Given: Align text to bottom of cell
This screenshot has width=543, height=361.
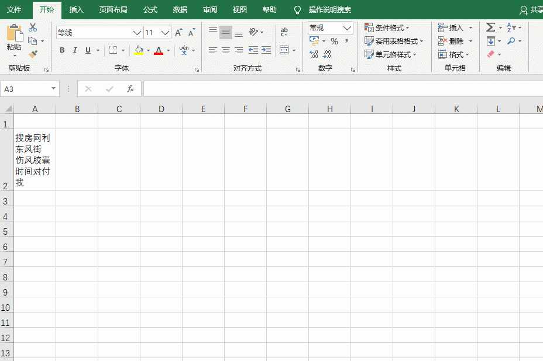Looking at the screenshot, I should [x=239, y=33].
